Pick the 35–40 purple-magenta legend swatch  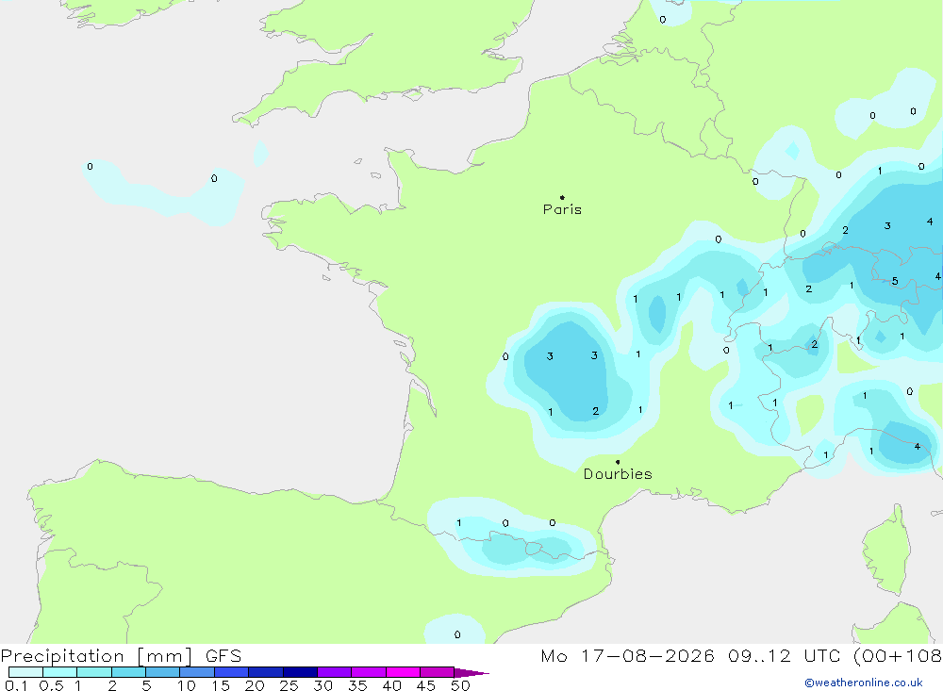pos(369,672)
